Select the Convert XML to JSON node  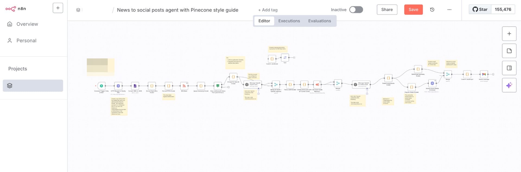pyautogui.click(x=135, y=86)
